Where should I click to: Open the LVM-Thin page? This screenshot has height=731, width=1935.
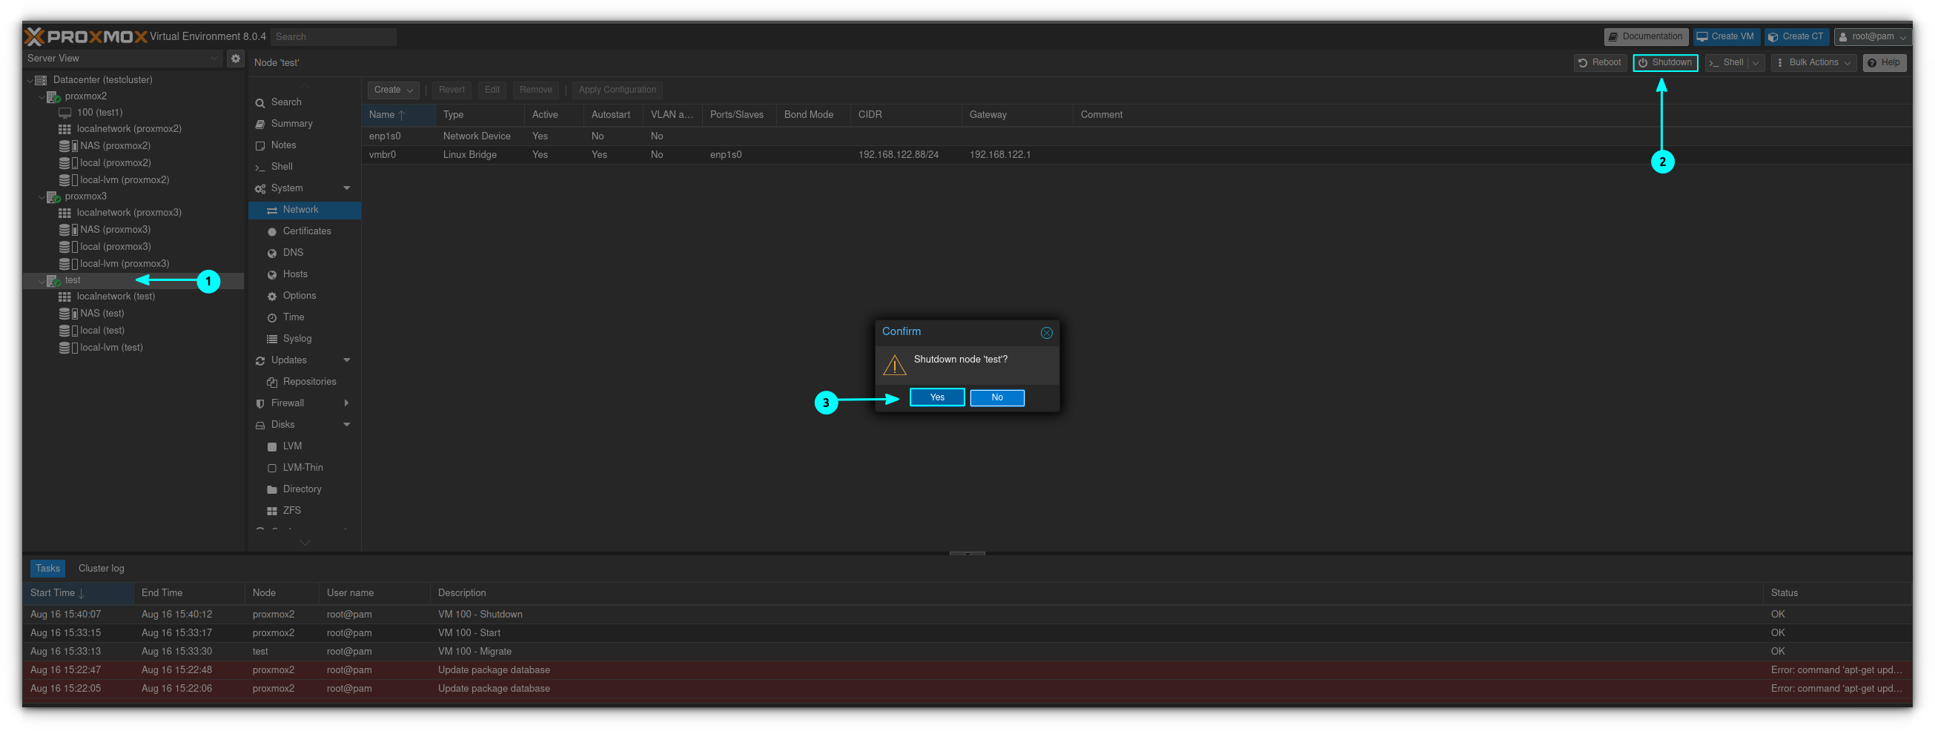[x=302, y=467]
